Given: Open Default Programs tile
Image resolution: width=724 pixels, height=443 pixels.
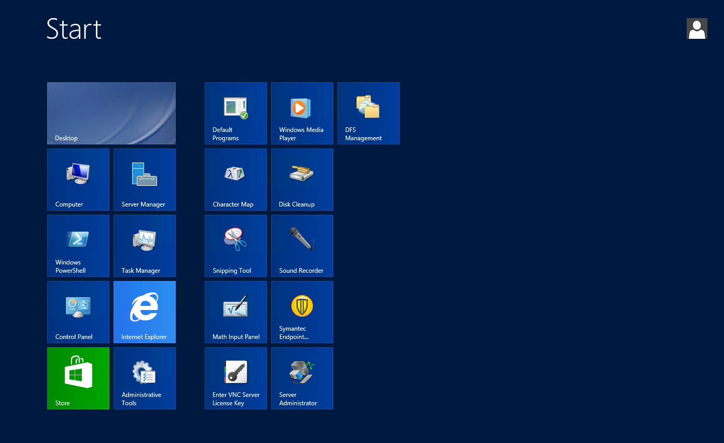Looking at the screenshot, I should pos(236,113).
